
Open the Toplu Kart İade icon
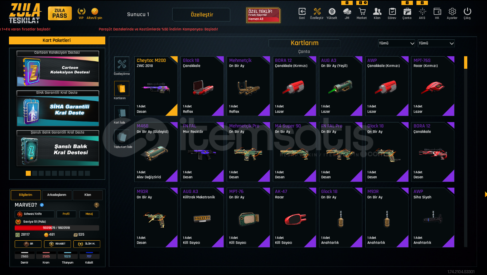pyautogui.click(x=122, y=137)
